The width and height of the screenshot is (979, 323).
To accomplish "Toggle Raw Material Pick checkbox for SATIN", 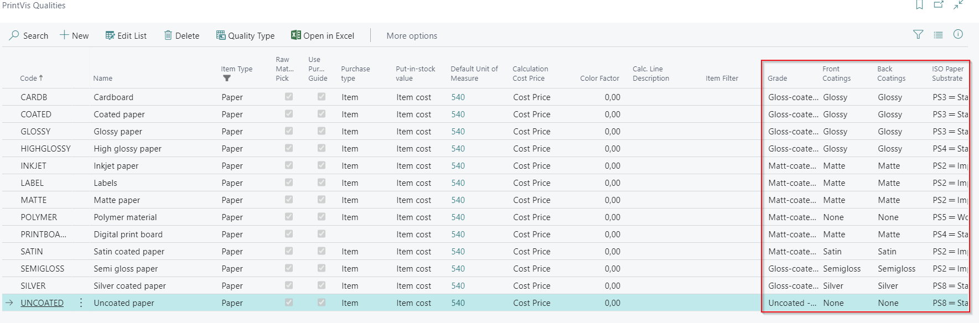I will pyautogui.click(x=289, y=251).
